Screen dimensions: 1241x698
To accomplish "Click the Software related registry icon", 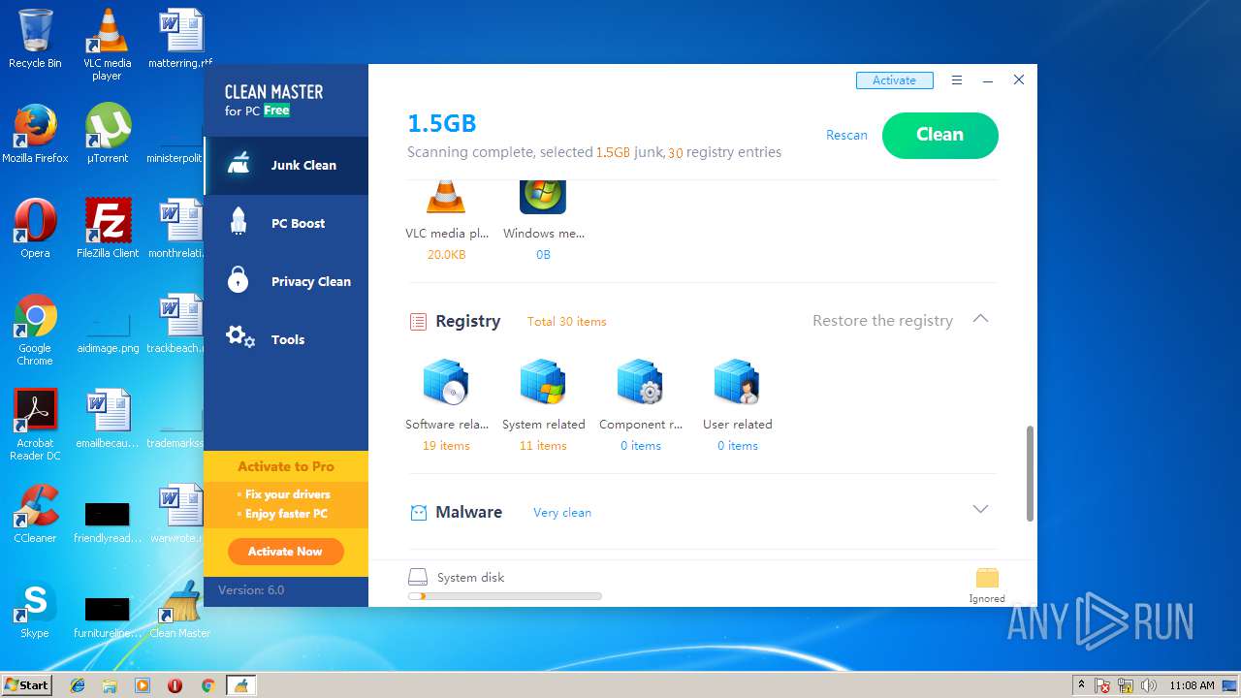I will point(446,382).
